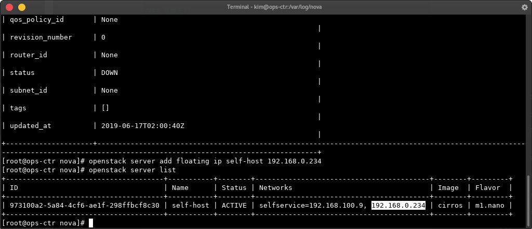Click the revision_number value '0'
The image size is (532, 229).
[103, 37]
